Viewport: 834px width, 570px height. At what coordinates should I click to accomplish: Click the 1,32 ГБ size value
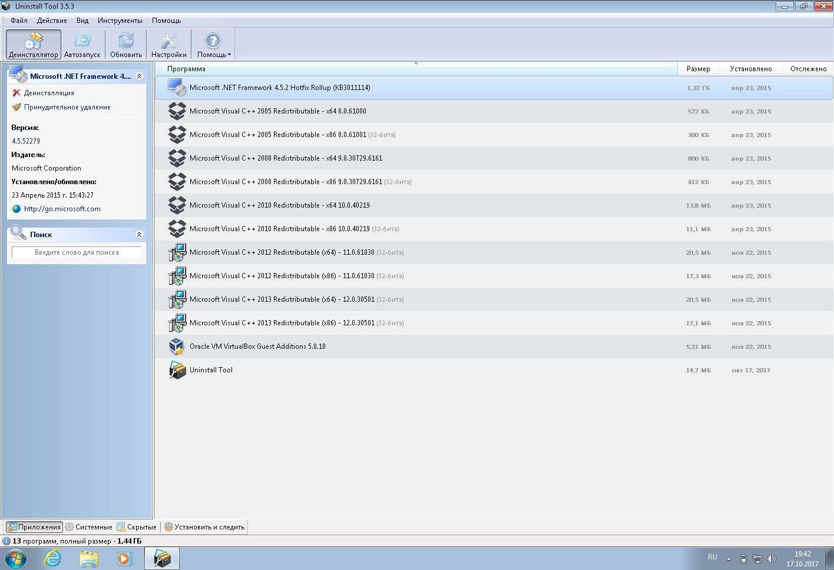tap(698, 88)
